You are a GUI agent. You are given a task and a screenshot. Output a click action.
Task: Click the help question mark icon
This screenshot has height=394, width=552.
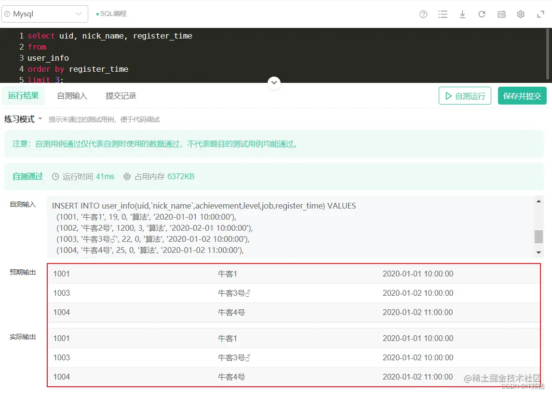coord(423,14)
